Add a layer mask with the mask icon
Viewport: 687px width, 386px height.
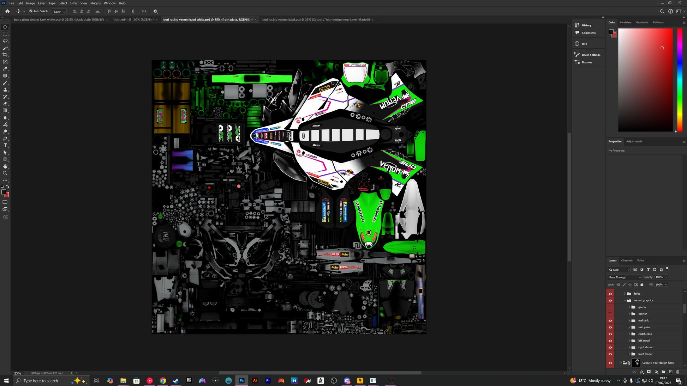pos(649,372)
